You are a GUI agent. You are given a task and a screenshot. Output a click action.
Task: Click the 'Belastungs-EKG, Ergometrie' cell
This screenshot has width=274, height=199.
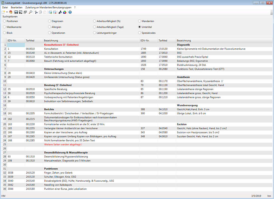click(x=224, y=61)
